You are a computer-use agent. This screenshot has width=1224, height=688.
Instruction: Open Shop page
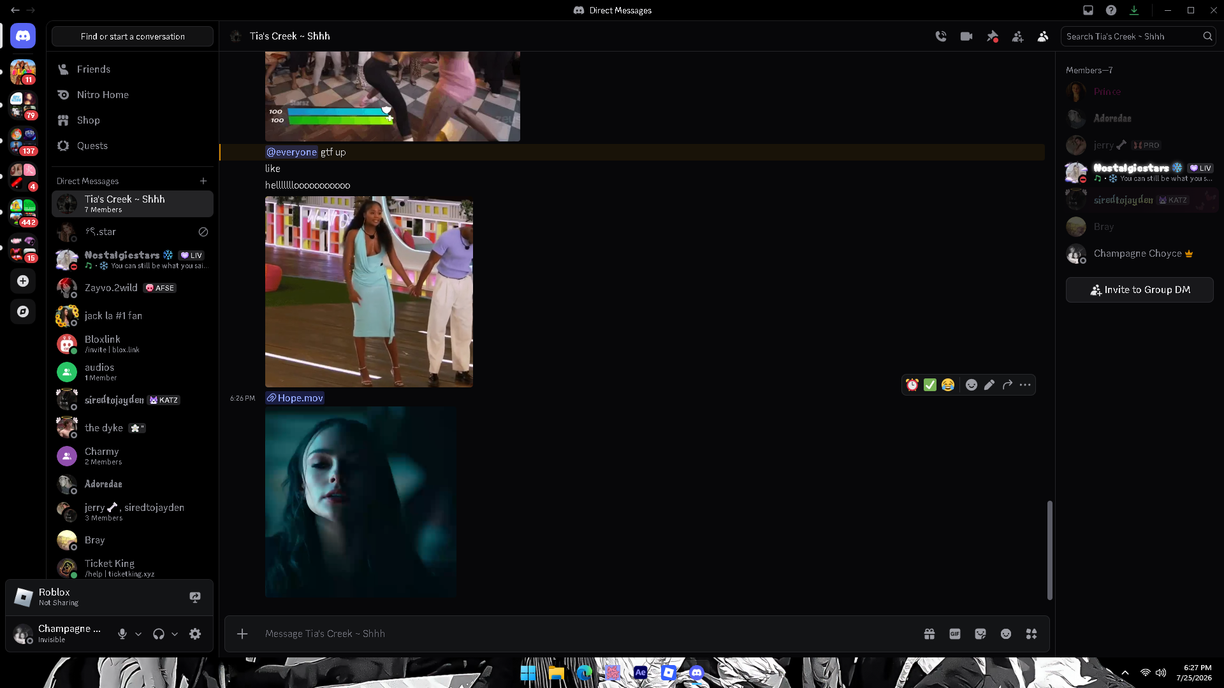(x=133, y=120)
